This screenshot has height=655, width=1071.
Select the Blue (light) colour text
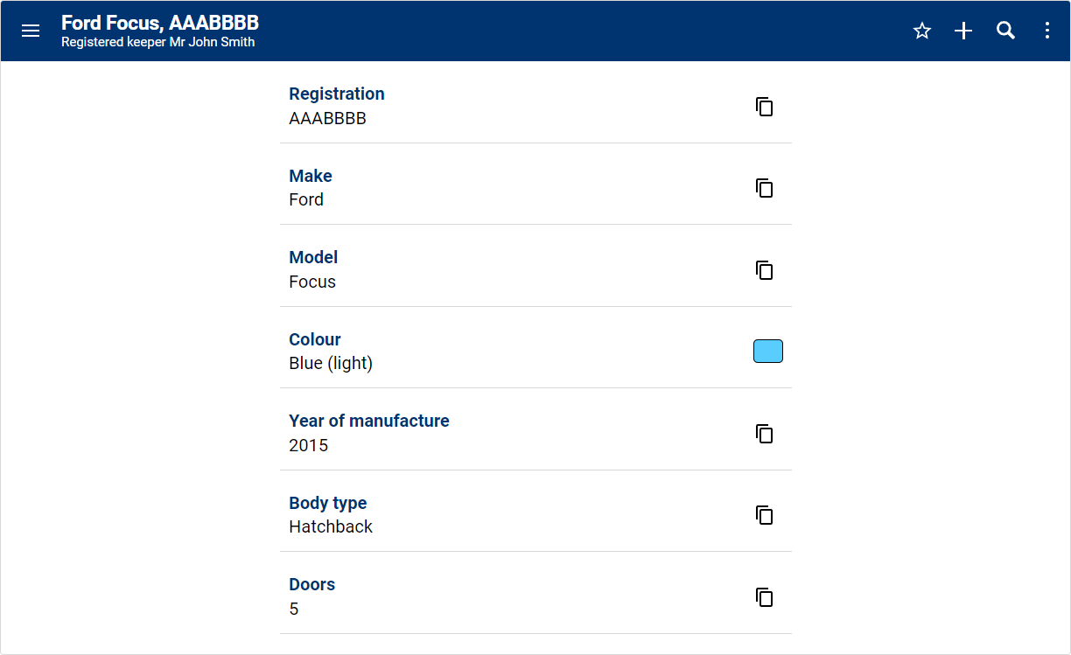(x=331, y=363)
